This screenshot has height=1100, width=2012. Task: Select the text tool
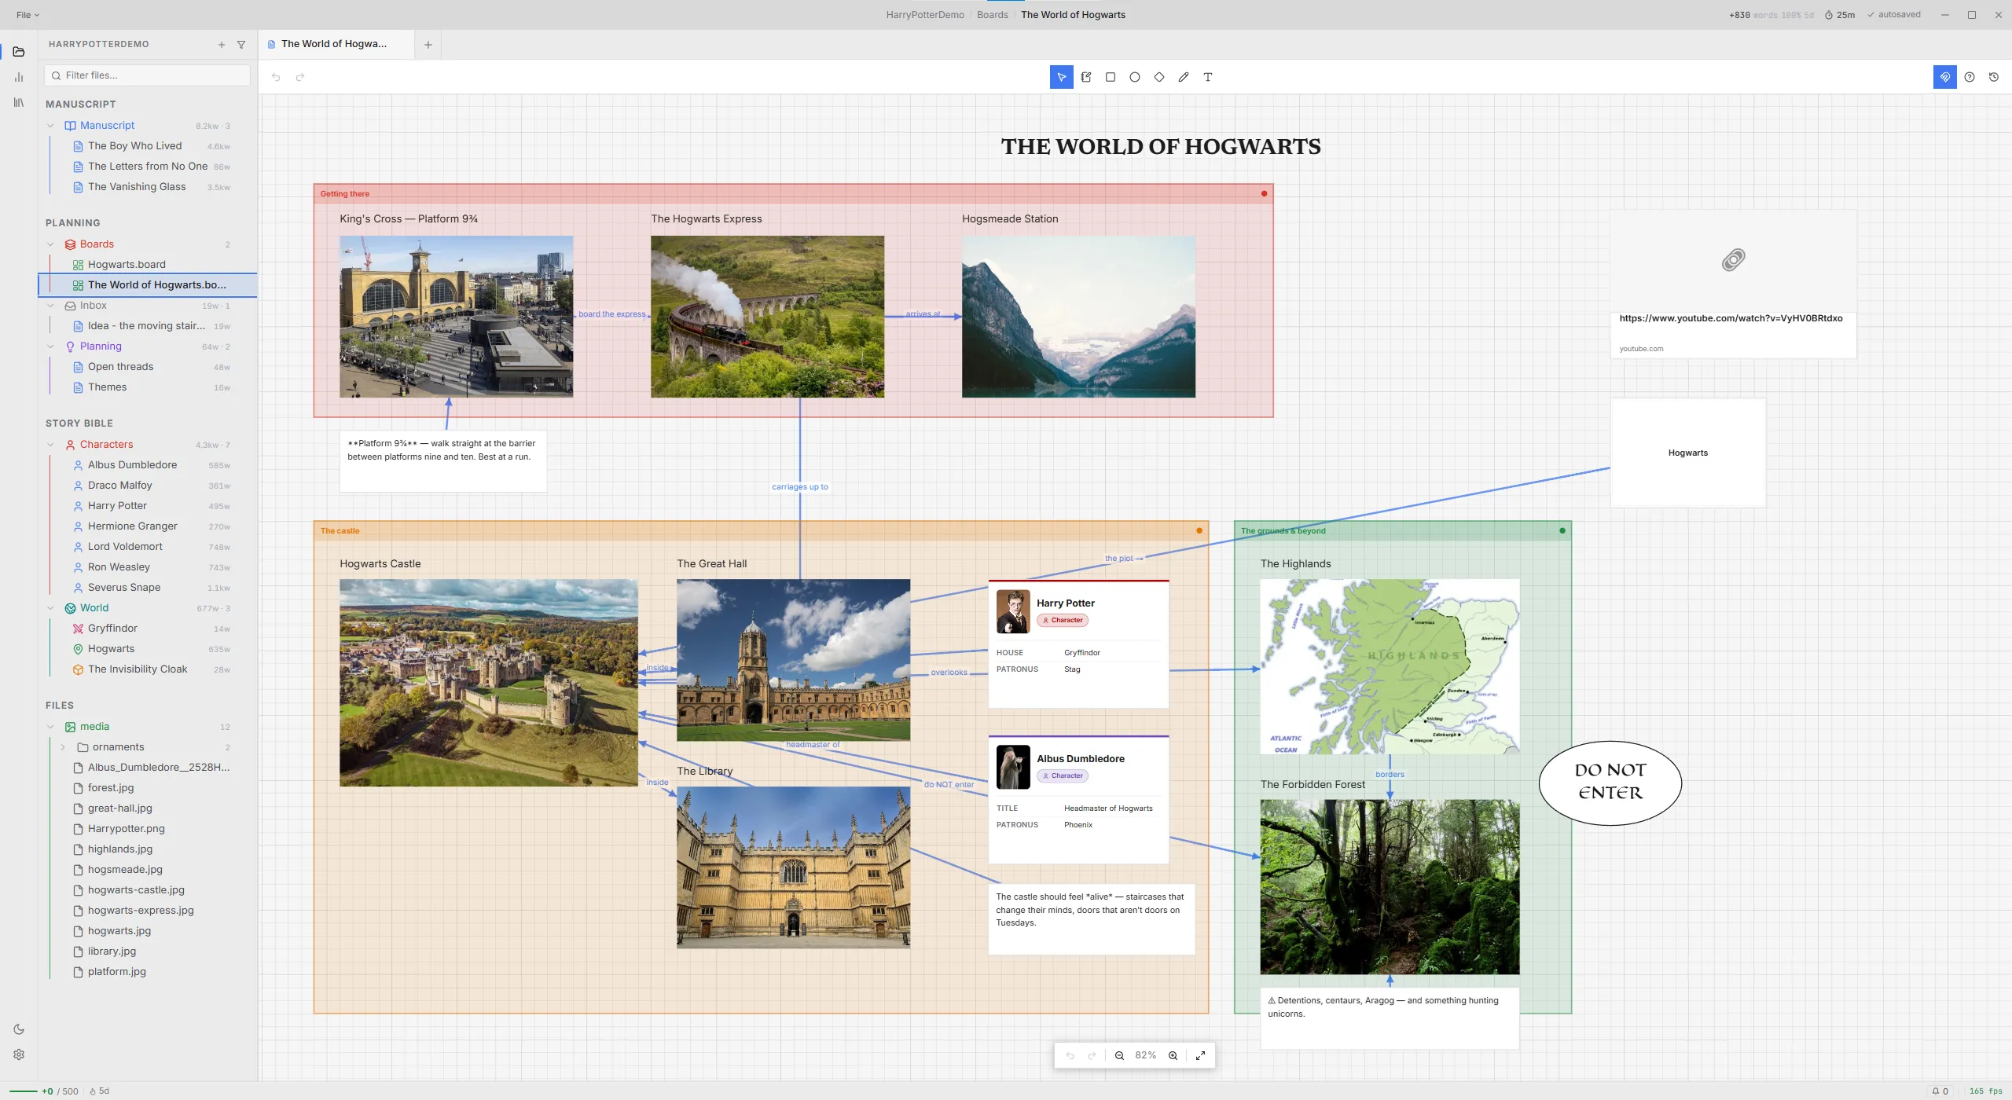pos(1207,77)
